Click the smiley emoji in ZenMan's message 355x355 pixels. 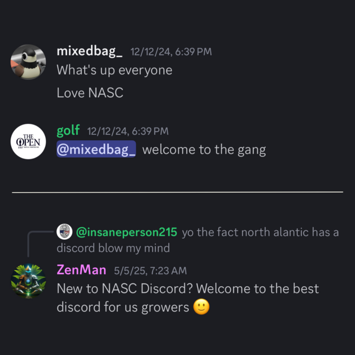click(x=201, y=307)
